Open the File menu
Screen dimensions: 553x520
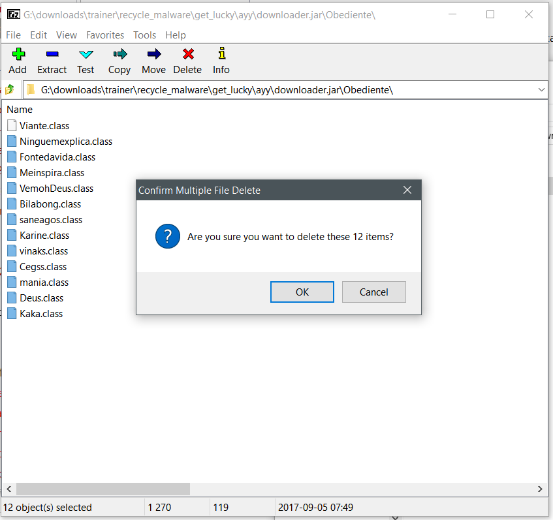point(13,35)
